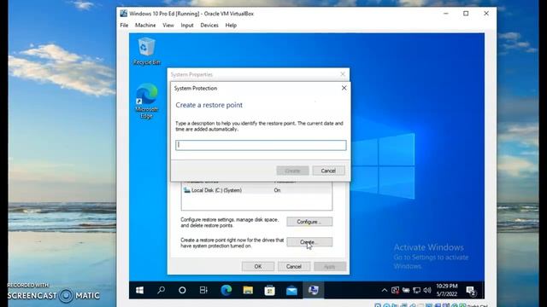Open the Help menu

[x=231, y=26]
